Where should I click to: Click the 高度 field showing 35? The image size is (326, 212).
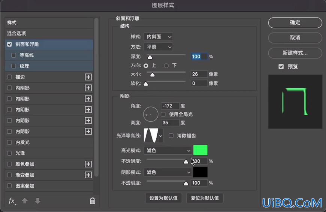(x=170, y=122)
